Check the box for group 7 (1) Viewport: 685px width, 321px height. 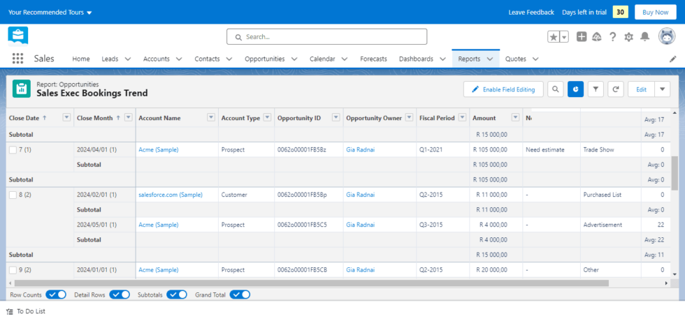[x=13, y=149]
